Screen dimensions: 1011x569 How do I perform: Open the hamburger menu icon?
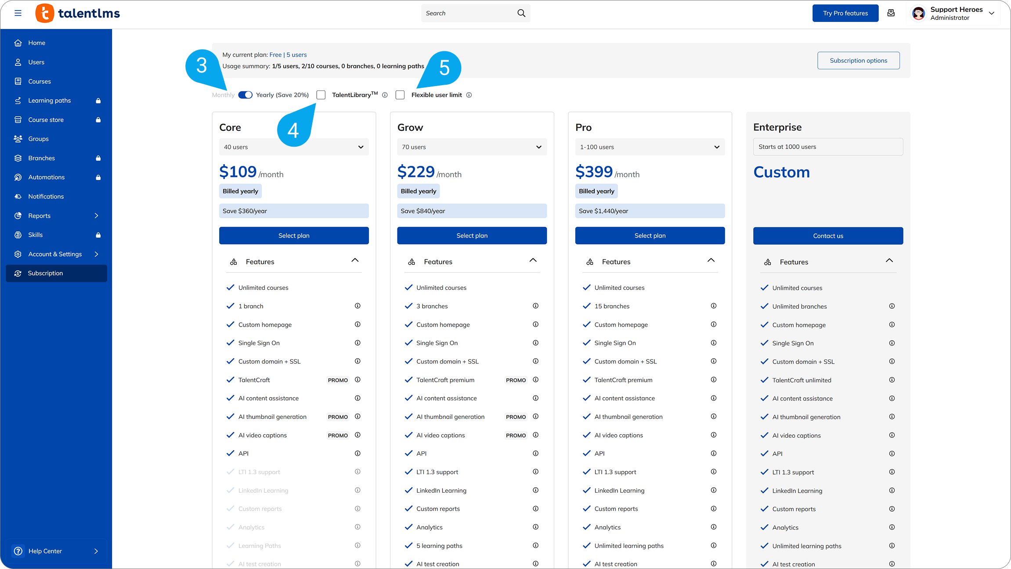(18, 13)
